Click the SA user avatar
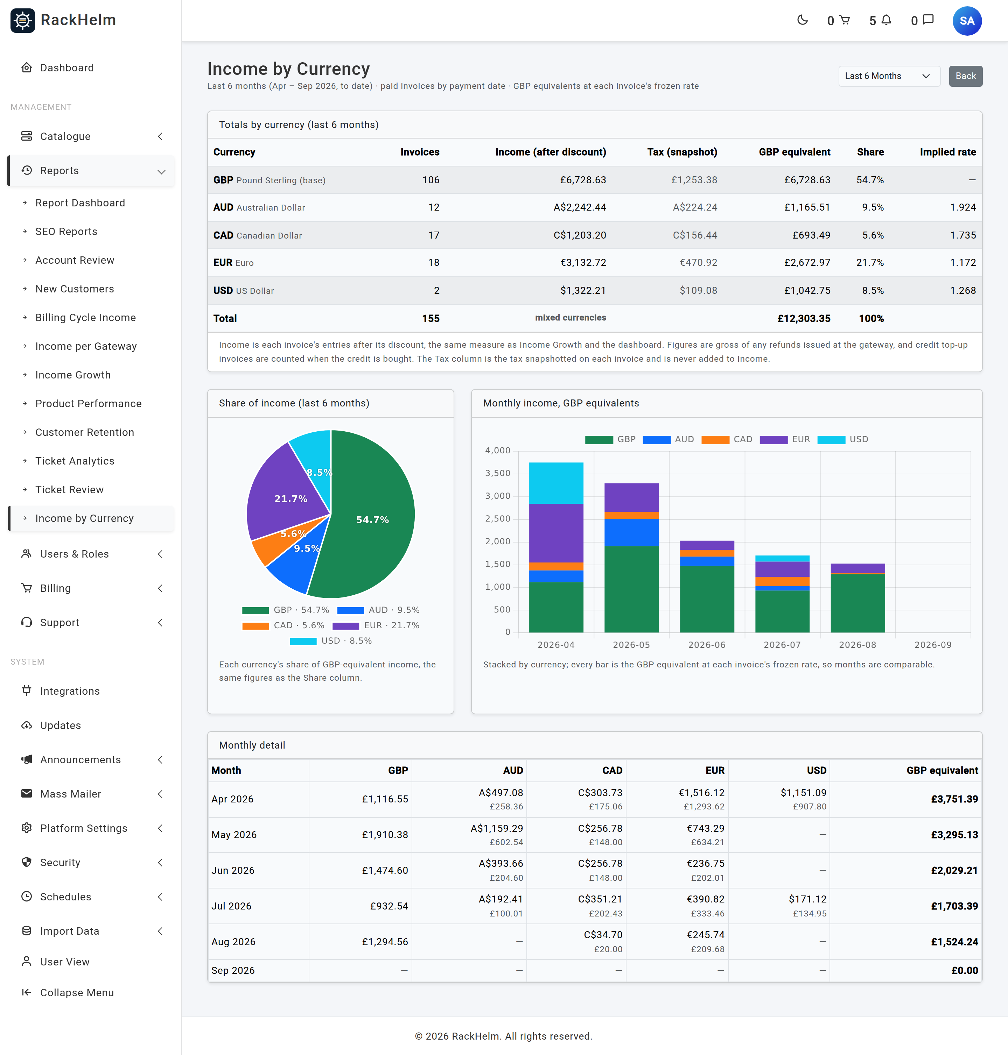Image resolution: width=1008 pixels, height=1055 pixels. 967,21
